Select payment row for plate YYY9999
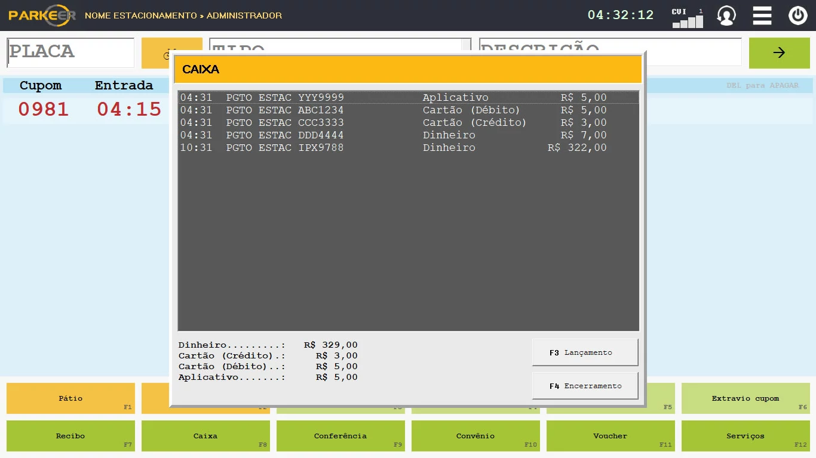 pyautogui.click(x=409, y=98)
